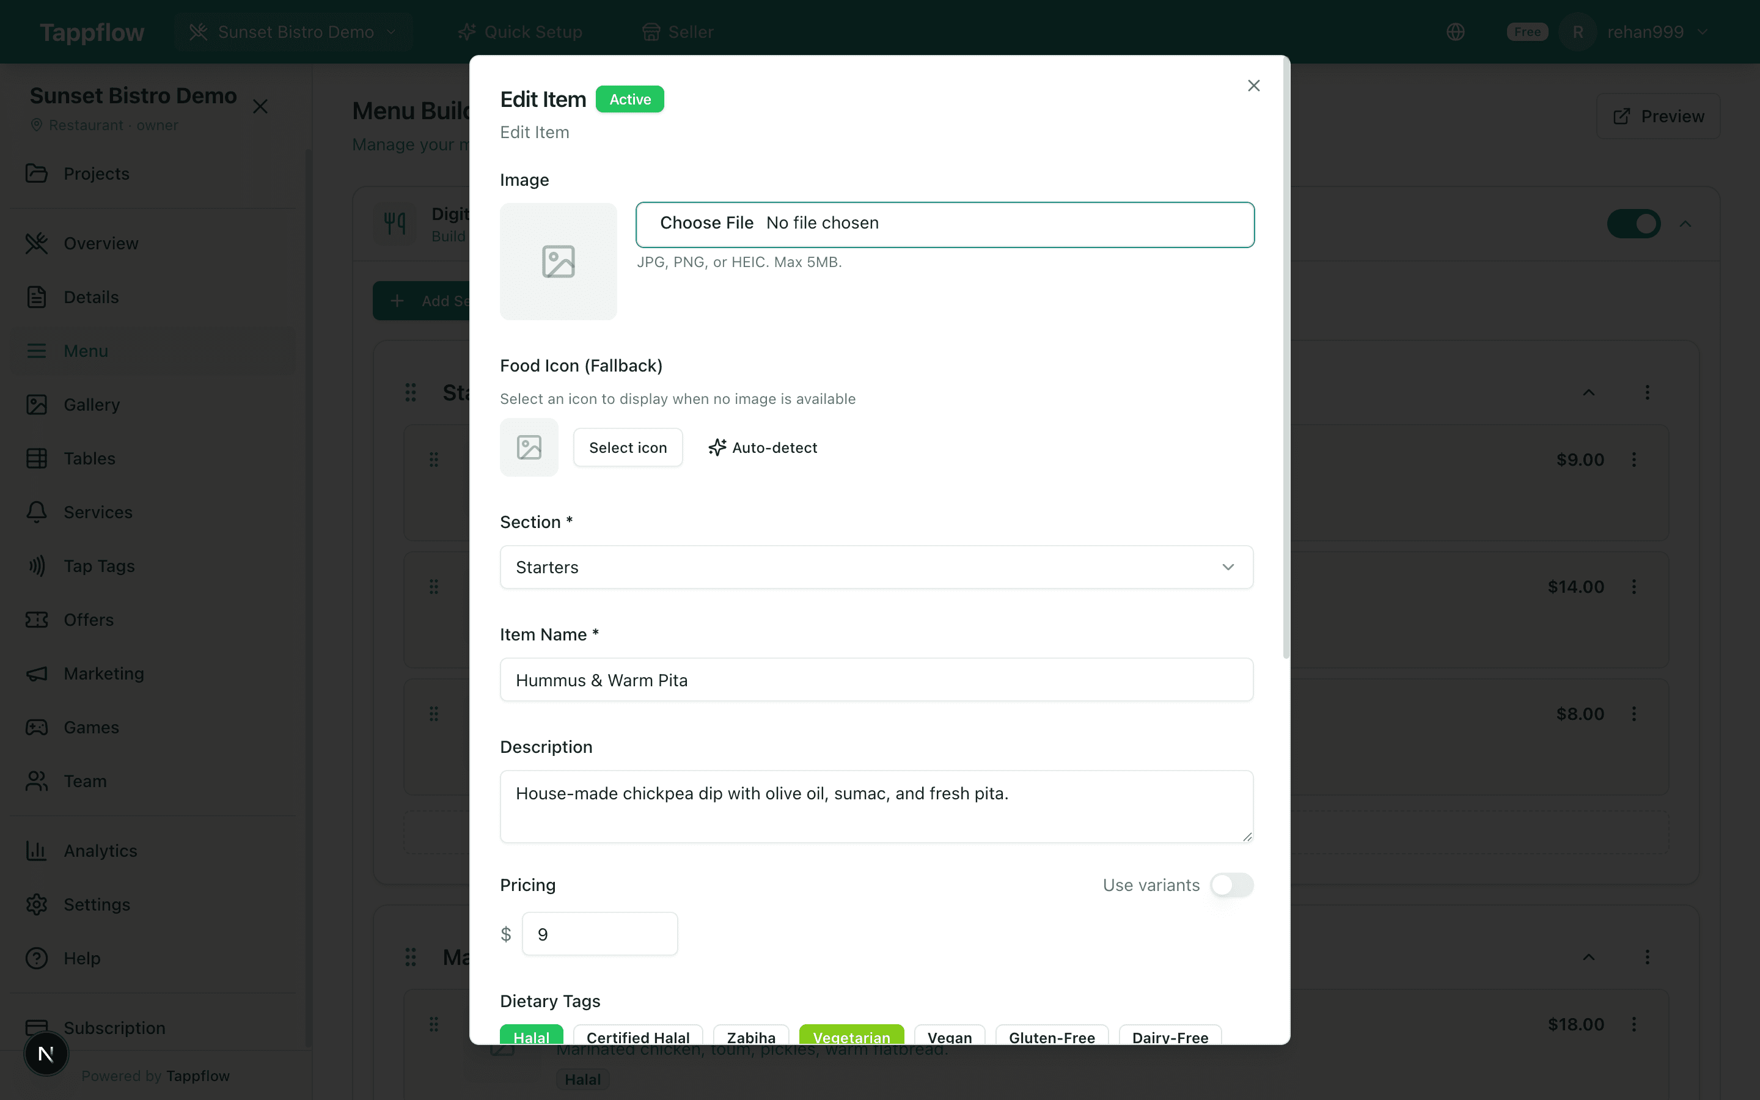Select the Offers sidebar icon
Viewport: 1760px width, 1100px height.
click(x=37, y=620)
